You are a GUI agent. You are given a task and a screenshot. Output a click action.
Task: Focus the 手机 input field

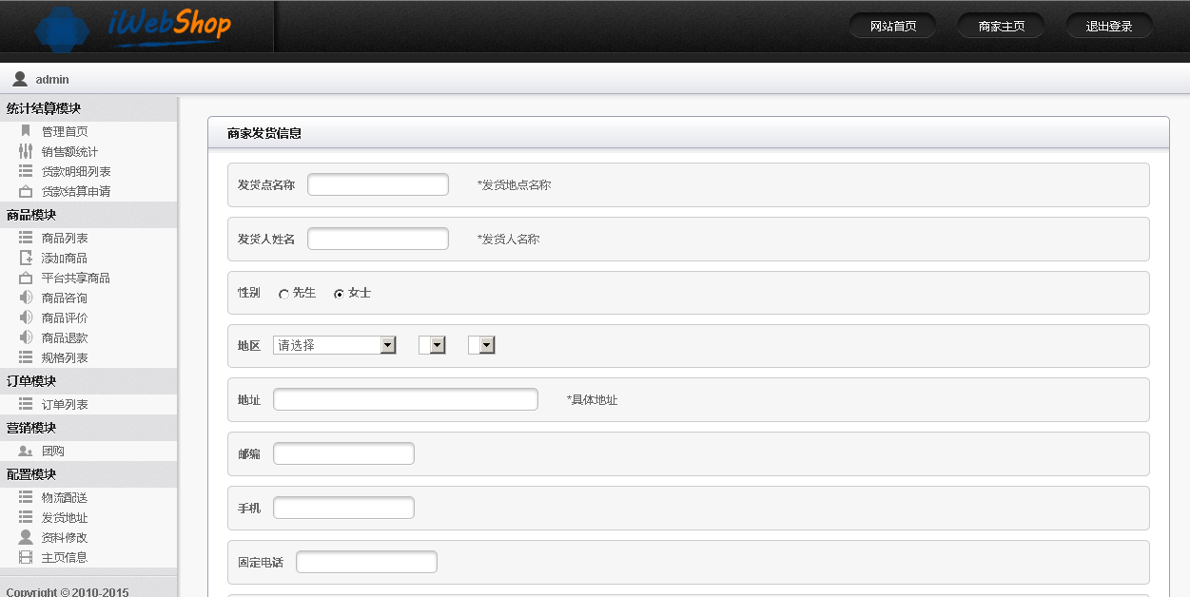[x=343, y=508]
